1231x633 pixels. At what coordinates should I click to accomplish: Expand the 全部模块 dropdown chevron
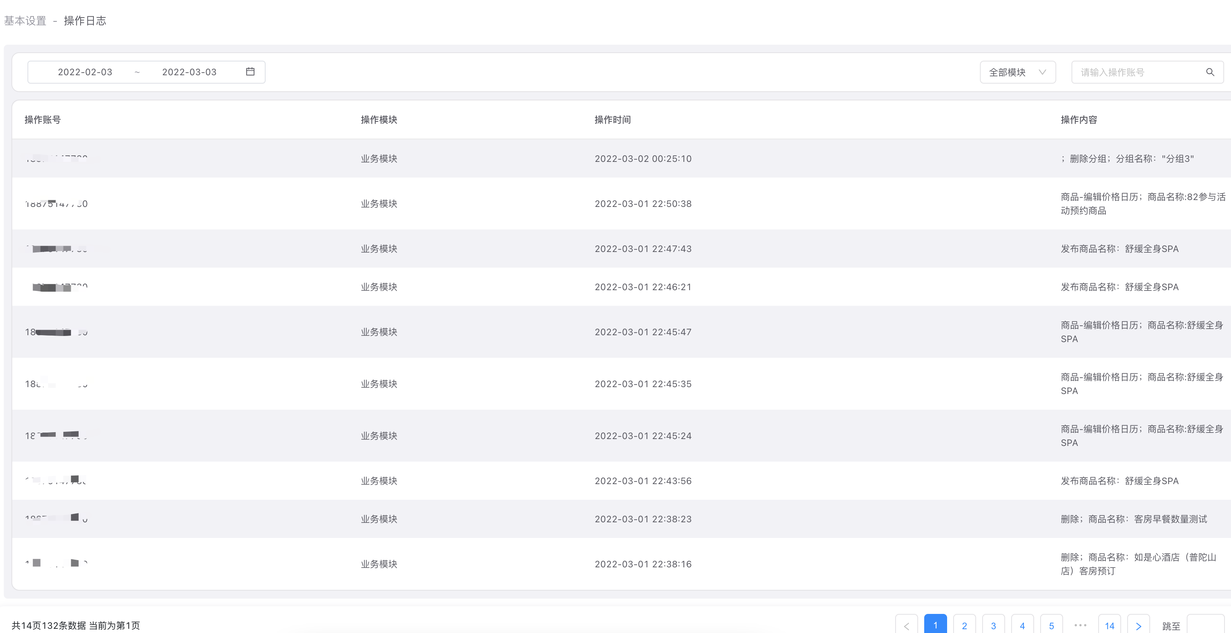point(1043,72)
